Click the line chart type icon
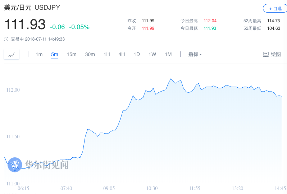The image size is (287, 194). (11, 55)
